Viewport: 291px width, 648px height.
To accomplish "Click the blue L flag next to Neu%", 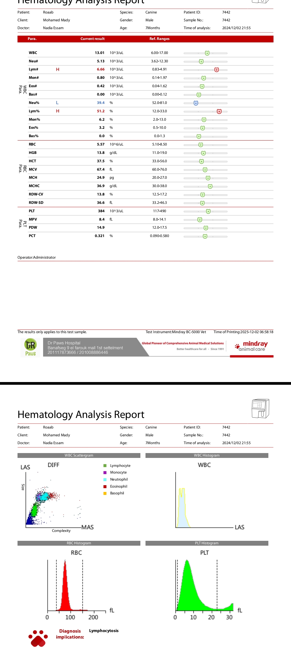I will tap(57, 103).
